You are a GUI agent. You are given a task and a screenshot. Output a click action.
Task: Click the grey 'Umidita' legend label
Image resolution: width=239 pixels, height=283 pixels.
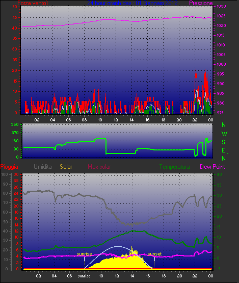click(x=43, y=167)
